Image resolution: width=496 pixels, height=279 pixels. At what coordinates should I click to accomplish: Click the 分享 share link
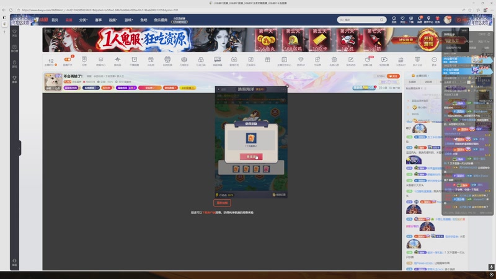point(383,87)
